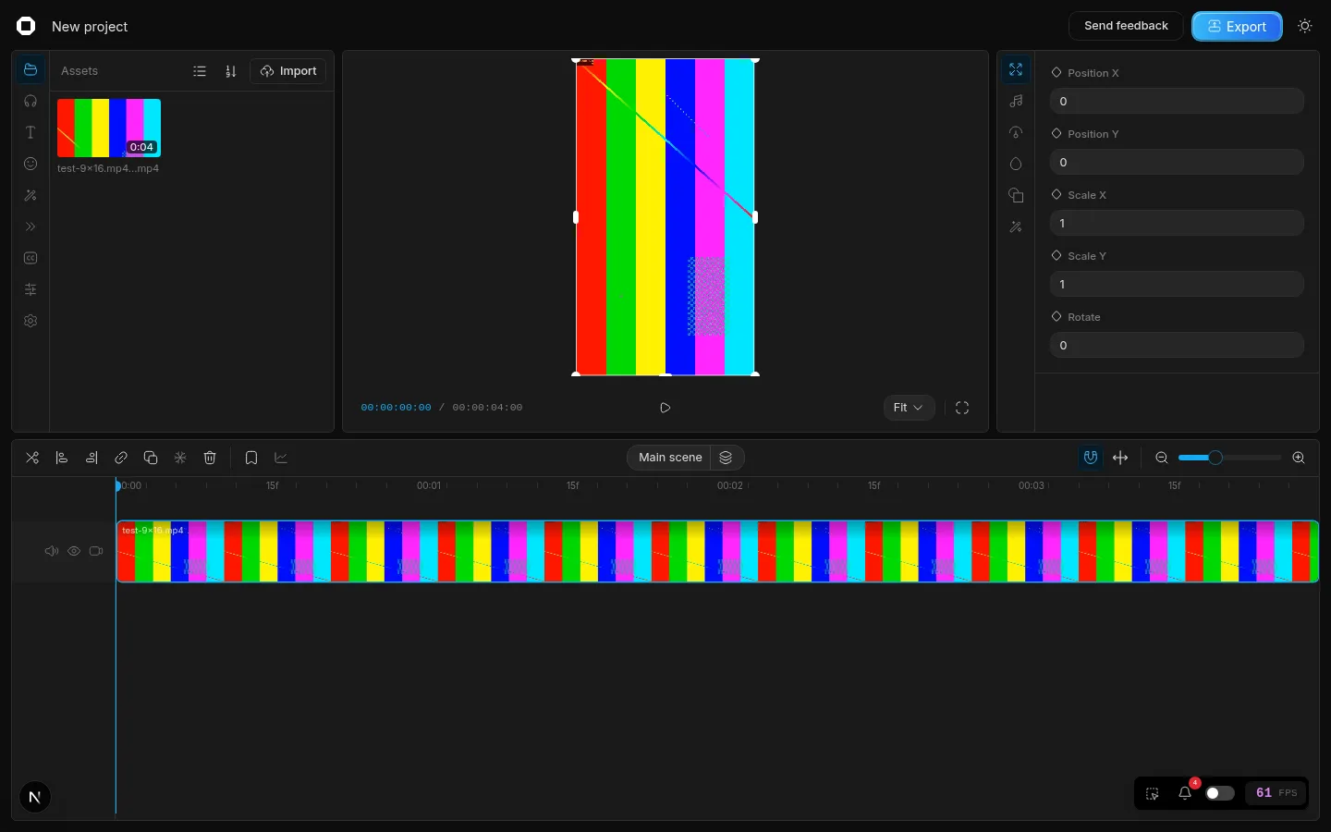This screenshot has width=1331, height=832.
Task: Open the Main scene selector
Action: click(x=670, y=458)
